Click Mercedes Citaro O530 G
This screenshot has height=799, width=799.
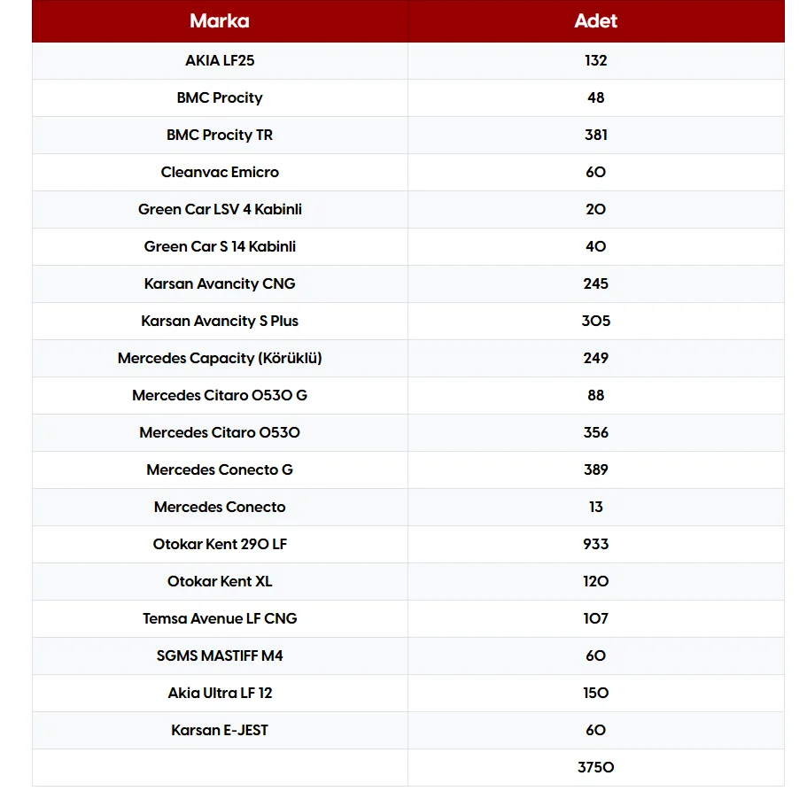click(x=220, y=395)
